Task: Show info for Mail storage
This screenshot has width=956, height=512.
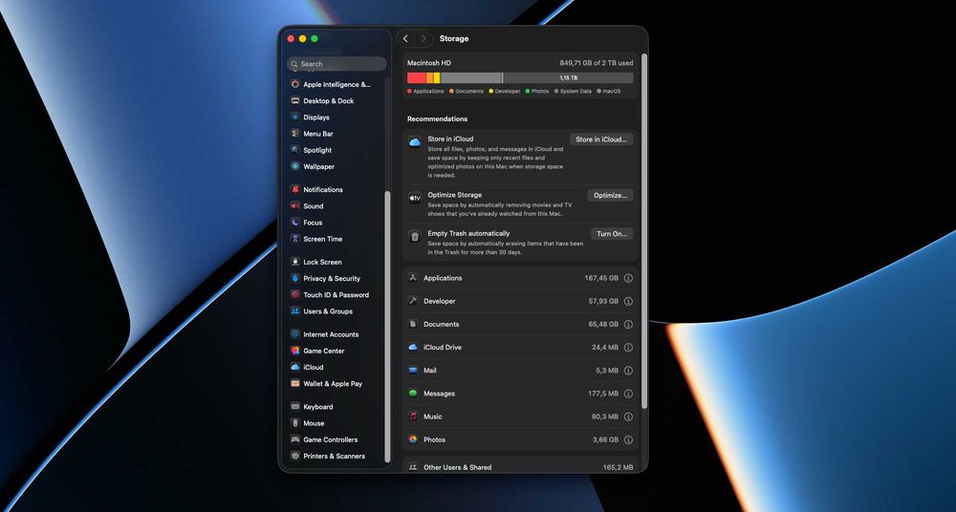Action: click(x=628, y=372)
